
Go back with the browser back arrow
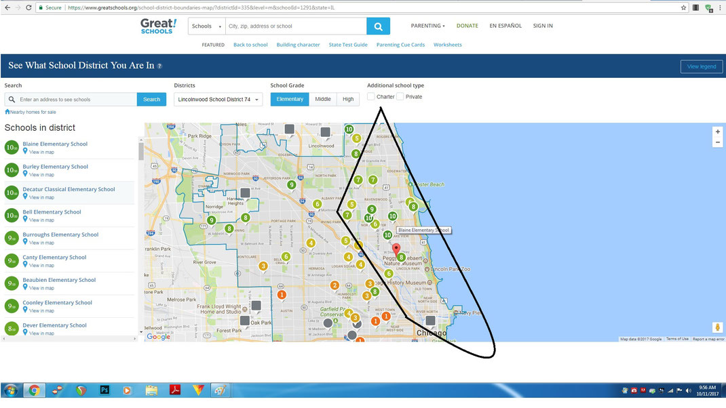pos(7,7)
